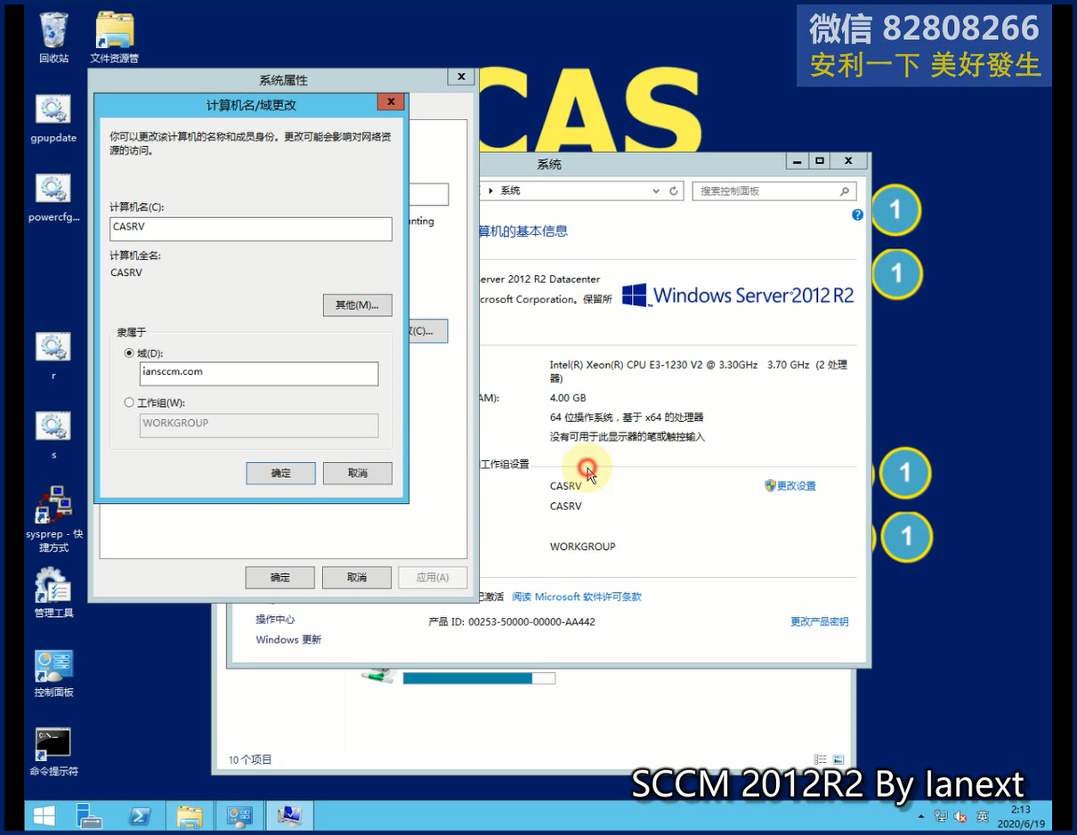1077x835 pixels.
Task: Click the 其他(M)... button
Action: [x=357, y=305]
